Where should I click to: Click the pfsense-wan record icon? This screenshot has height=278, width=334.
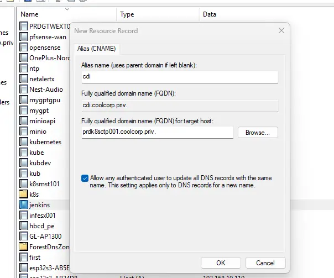pyautogui.click(x=24, y=37)
